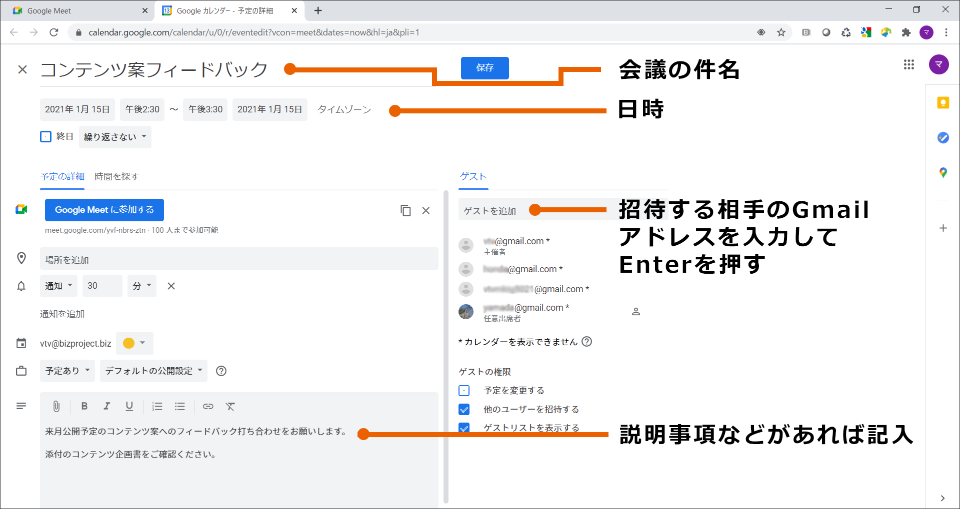Open a new browser tab

318,10
